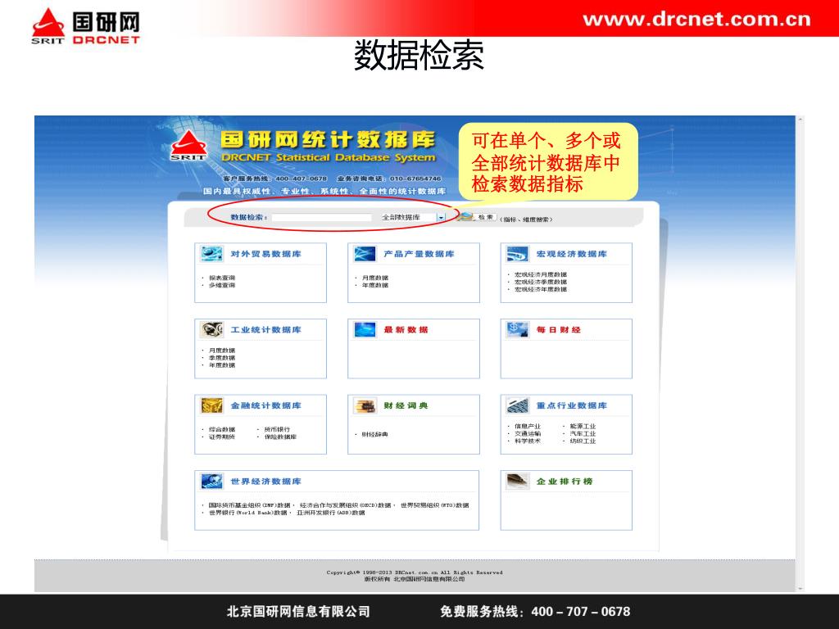
Task: Click the SRIT triangle logo in the database banner
Action: tap(188, 146)
